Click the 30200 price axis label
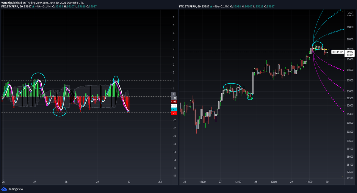This screenshot has height=193, width=357. click(x=350, y=132)
